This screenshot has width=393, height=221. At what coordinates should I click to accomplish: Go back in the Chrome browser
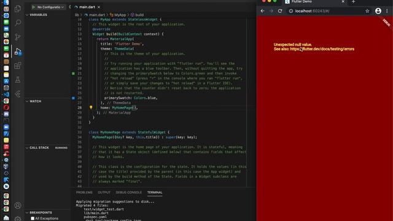click(x=262, y=11)
